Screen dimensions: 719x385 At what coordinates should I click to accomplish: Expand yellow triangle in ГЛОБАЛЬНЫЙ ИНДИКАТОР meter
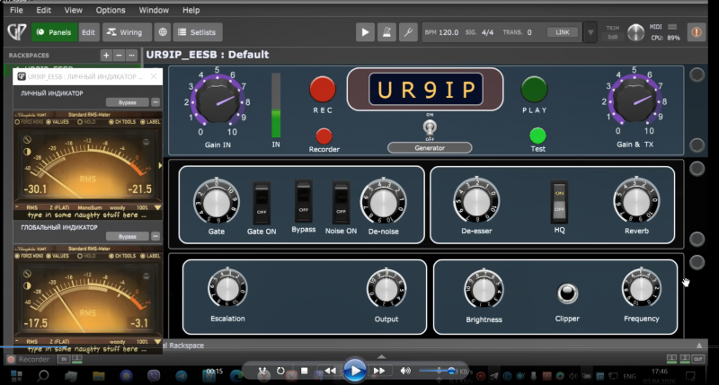pos(157,342)
